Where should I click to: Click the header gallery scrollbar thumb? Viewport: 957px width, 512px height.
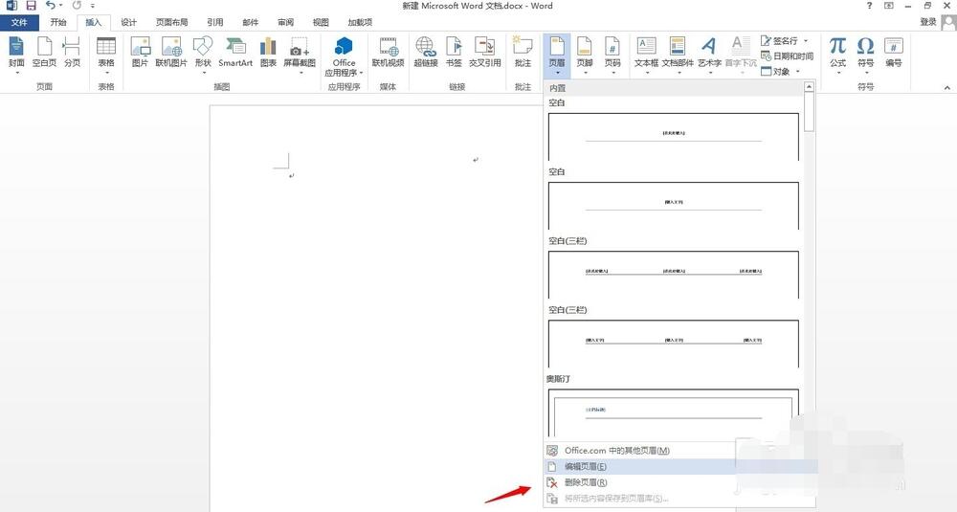[810, 111]
